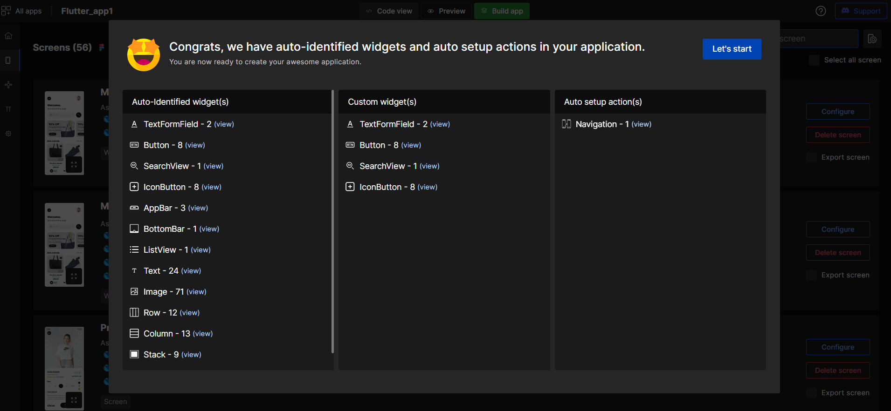Click the screen settings icon beside search
891x411 pixels.
click(872, 39)
